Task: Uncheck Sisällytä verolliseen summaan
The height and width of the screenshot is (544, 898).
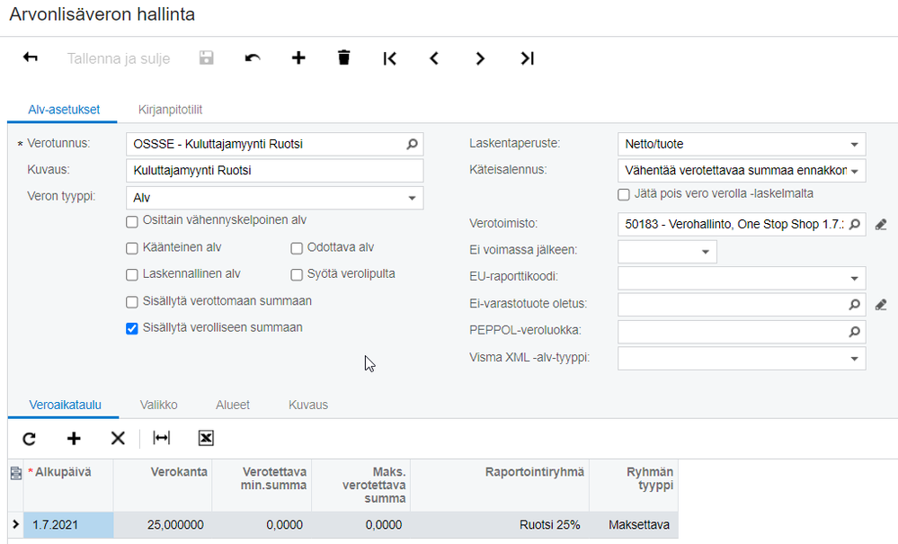Action: pos(132,328)
